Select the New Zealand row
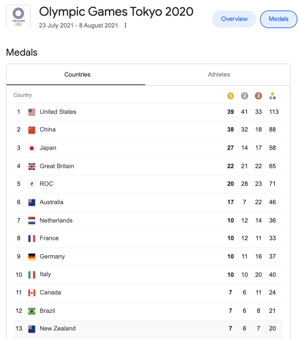The width and height of the screenshot is (300, 339). (x=148, y=329)
